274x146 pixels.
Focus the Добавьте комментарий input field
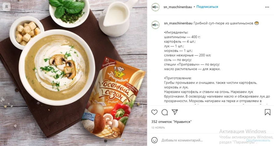point(182,140)
